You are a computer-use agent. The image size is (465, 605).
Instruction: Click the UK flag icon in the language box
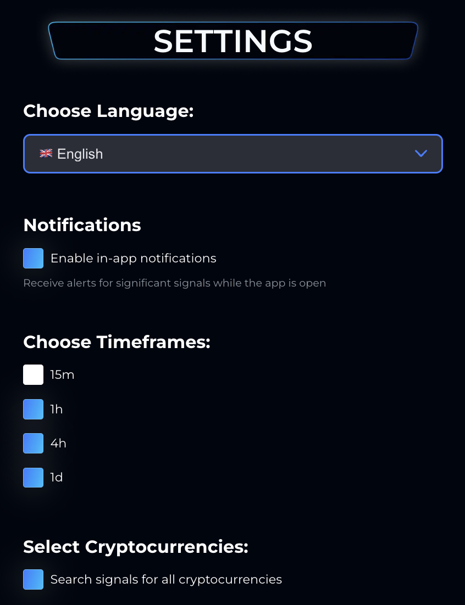[46, 154]
